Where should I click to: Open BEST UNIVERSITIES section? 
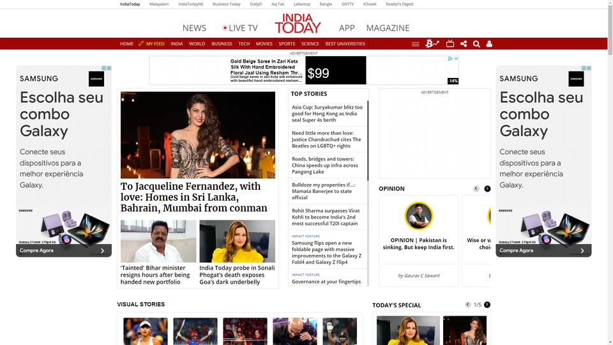345,44
